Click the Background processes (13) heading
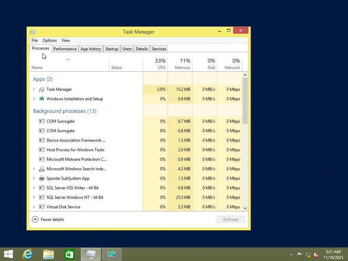The image size is (348, 261). coord(65,111)
